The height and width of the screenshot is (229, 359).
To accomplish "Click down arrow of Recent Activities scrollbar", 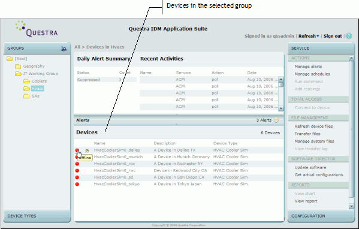I will [281, 109].
